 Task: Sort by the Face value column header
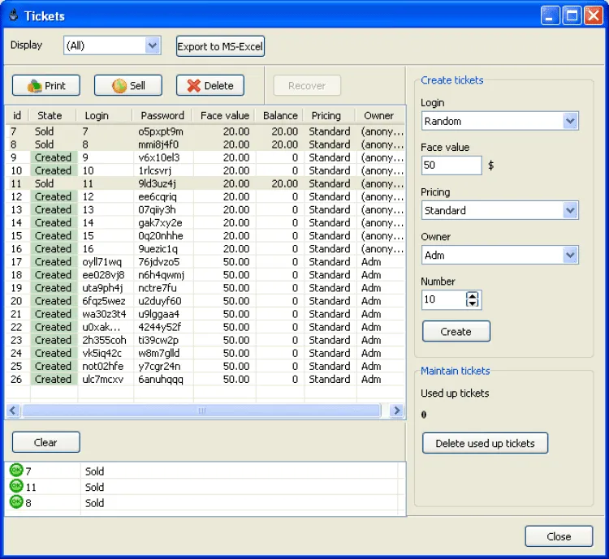(x=225, y=115)
